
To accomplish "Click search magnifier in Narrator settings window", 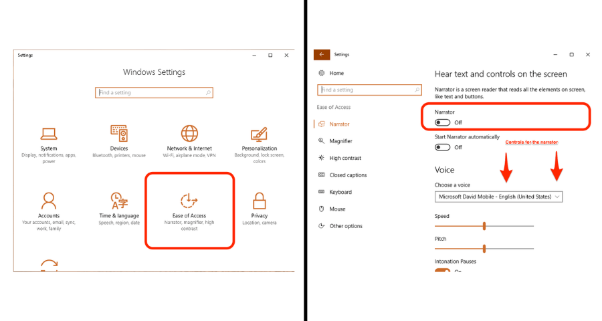I will pos(417,90).
